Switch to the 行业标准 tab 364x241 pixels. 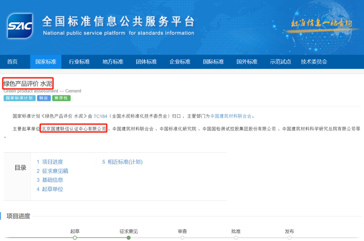[x=79, y=62]
